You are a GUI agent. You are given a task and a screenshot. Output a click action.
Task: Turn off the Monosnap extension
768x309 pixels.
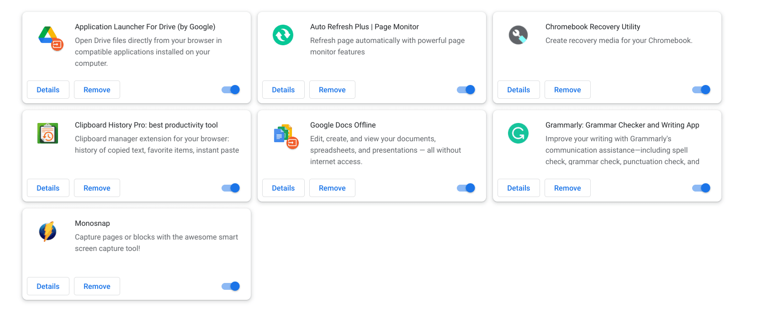231,286
